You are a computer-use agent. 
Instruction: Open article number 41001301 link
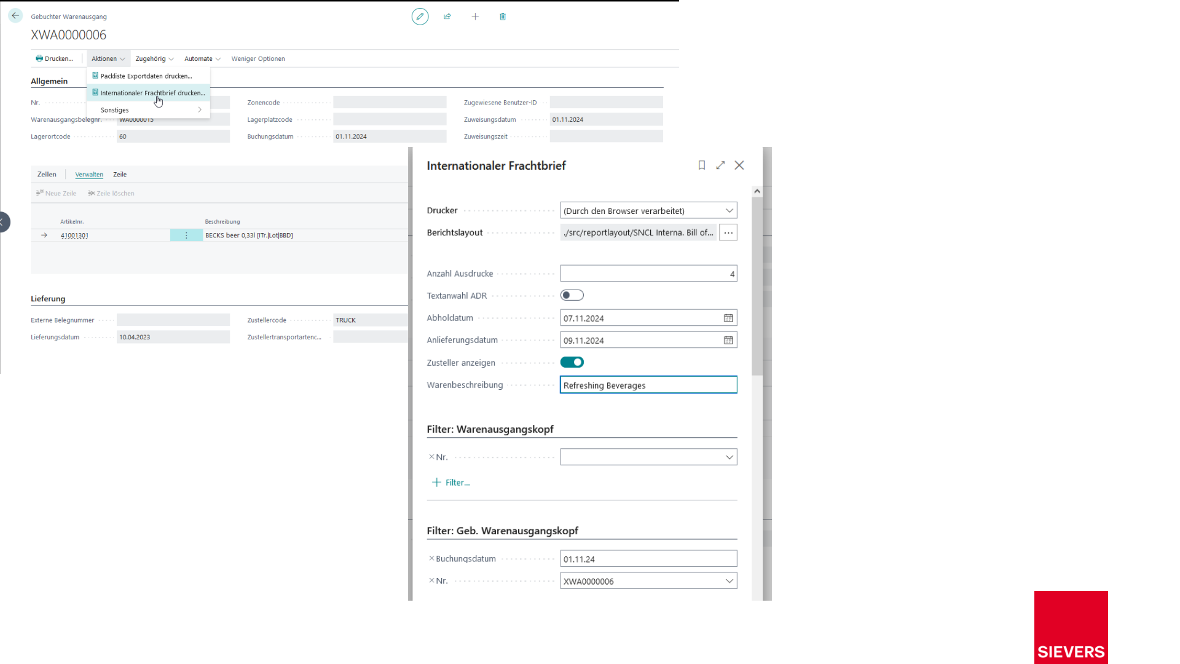pyautogui.click(x=74, y=235)
